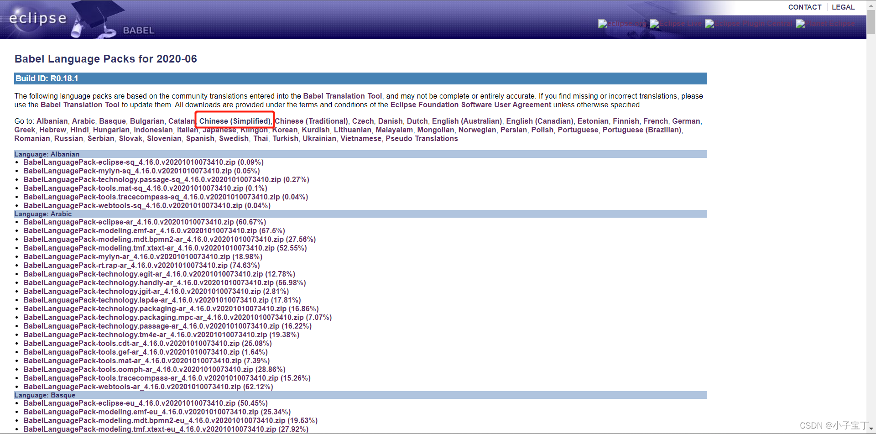Go to the German language packs
876x434 pixels.
point(686,121)
